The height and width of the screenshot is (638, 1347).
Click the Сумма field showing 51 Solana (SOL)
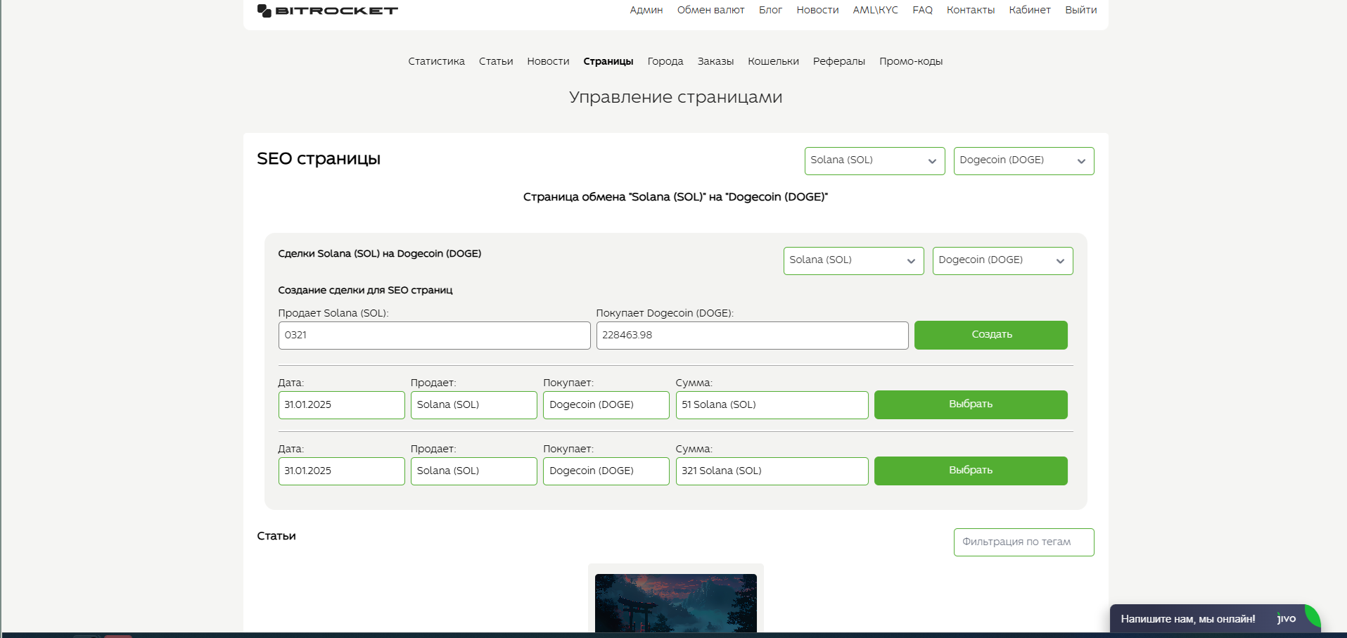point(772,405)
